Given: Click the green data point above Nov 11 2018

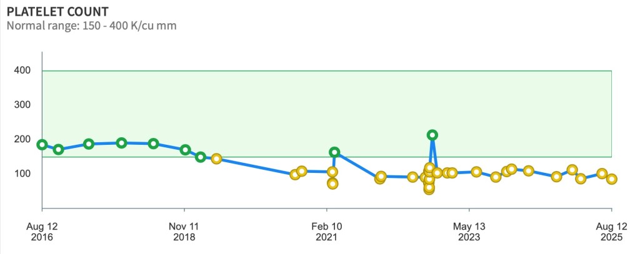Looking at the screenshot, I should [x=185, y=150].
